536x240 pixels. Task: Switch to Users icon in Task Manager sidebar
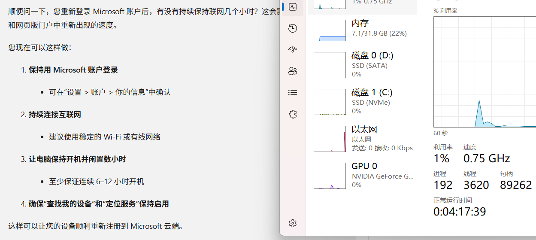point(293,71)
